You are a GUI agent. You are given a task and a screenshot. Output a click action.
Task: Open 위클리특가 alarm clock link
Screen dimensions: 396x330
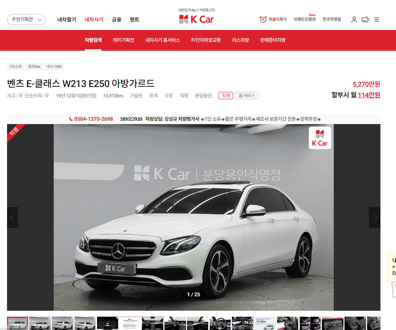[273, 19]
